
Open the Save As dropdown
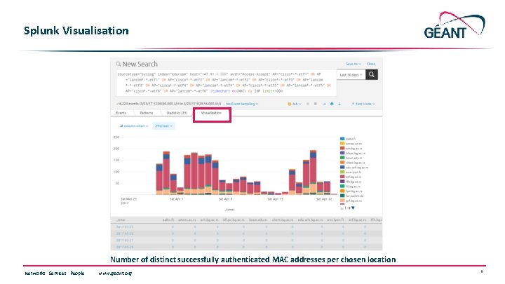(x=353, y=64)
